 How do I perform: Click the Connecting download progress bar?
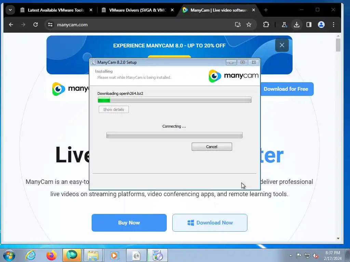pyautogui.click(x=174, y=135)
